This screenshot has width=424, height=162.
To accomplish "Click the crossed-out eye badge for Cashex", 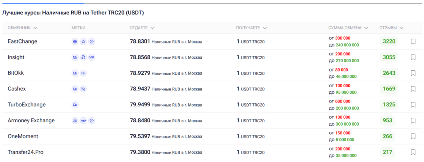I will [x=83, y=89].
